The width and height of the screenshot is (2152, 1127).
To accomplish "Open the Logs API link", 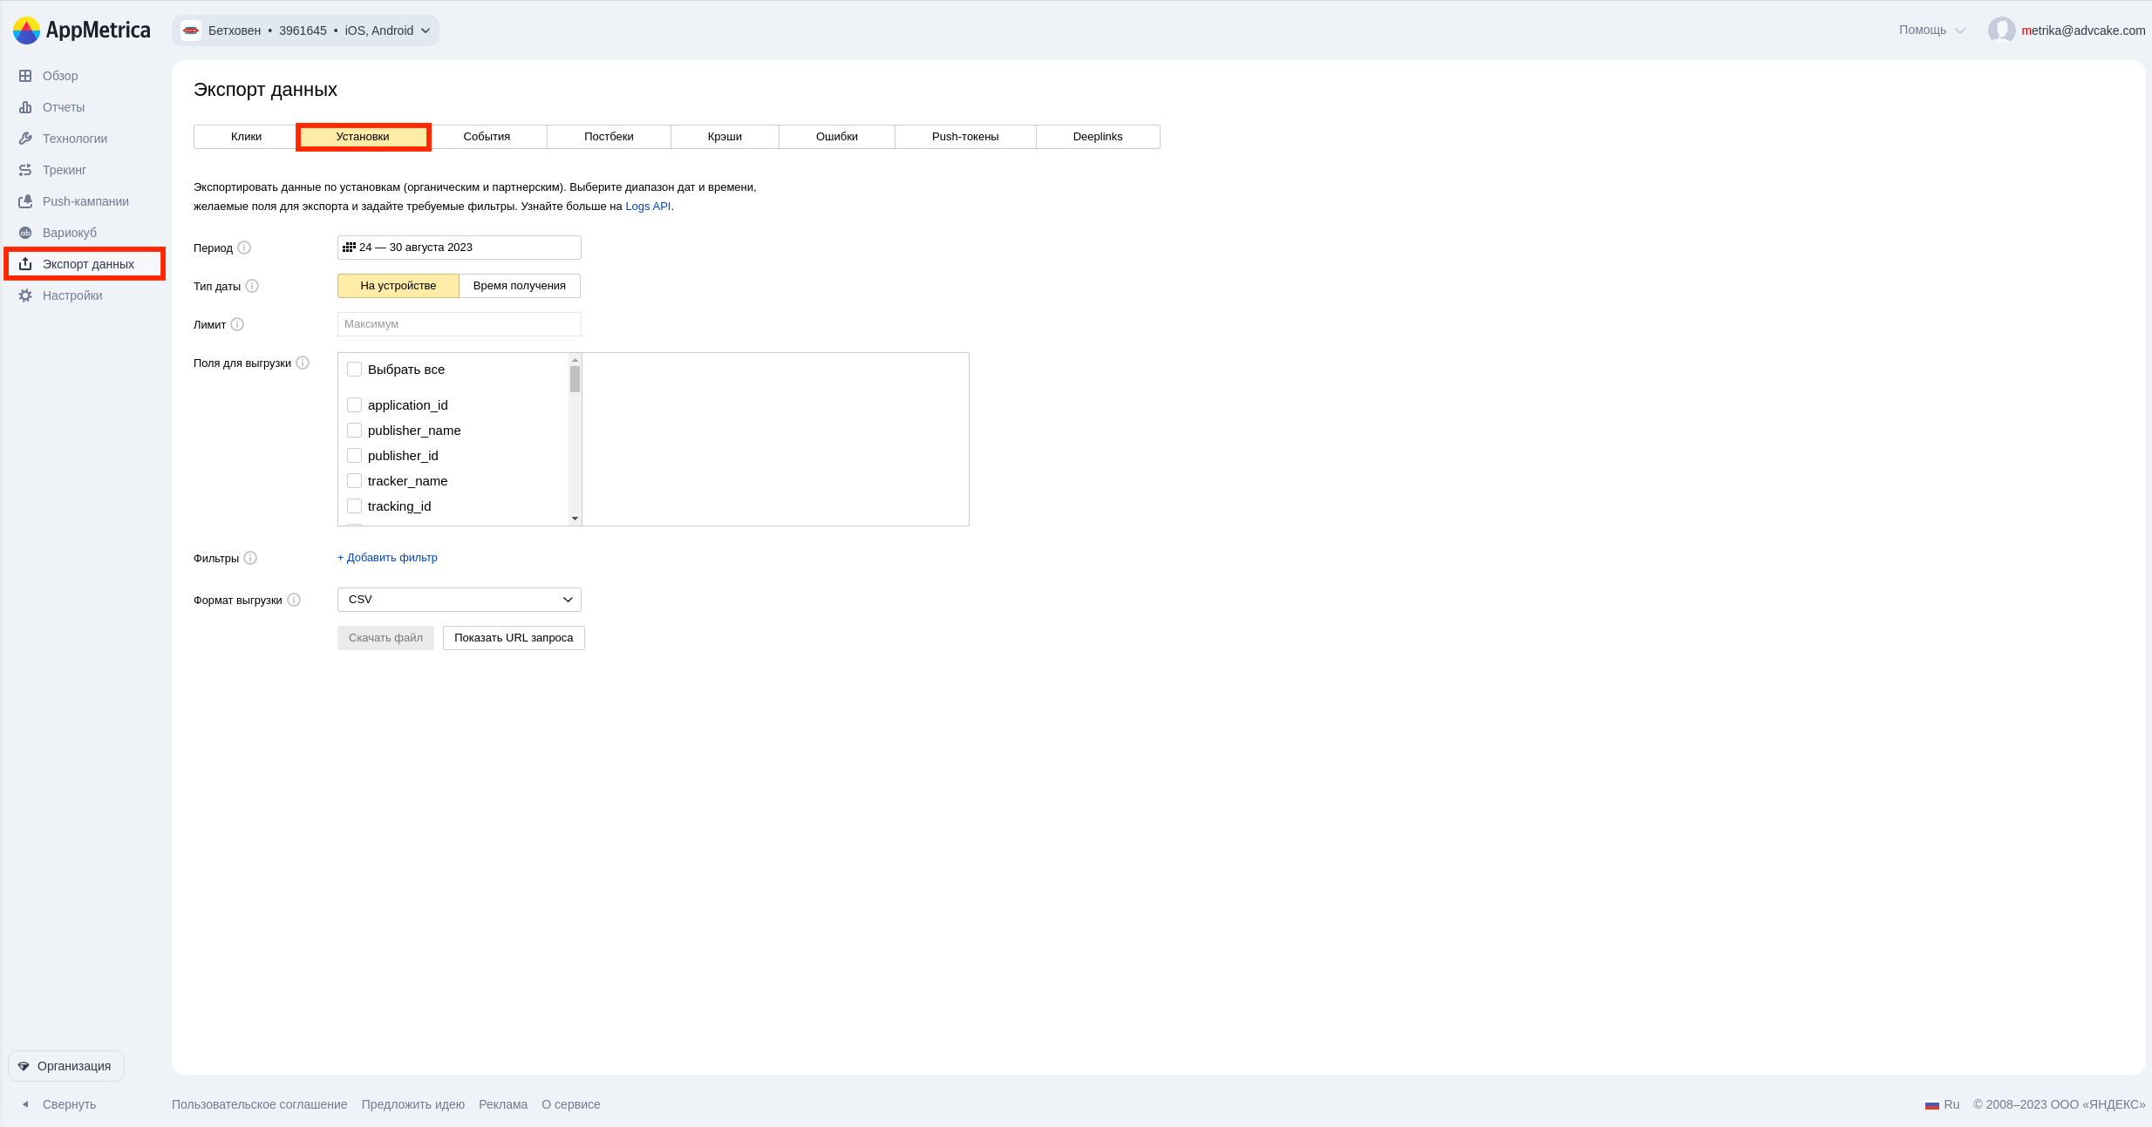I will tap(648, 207).
